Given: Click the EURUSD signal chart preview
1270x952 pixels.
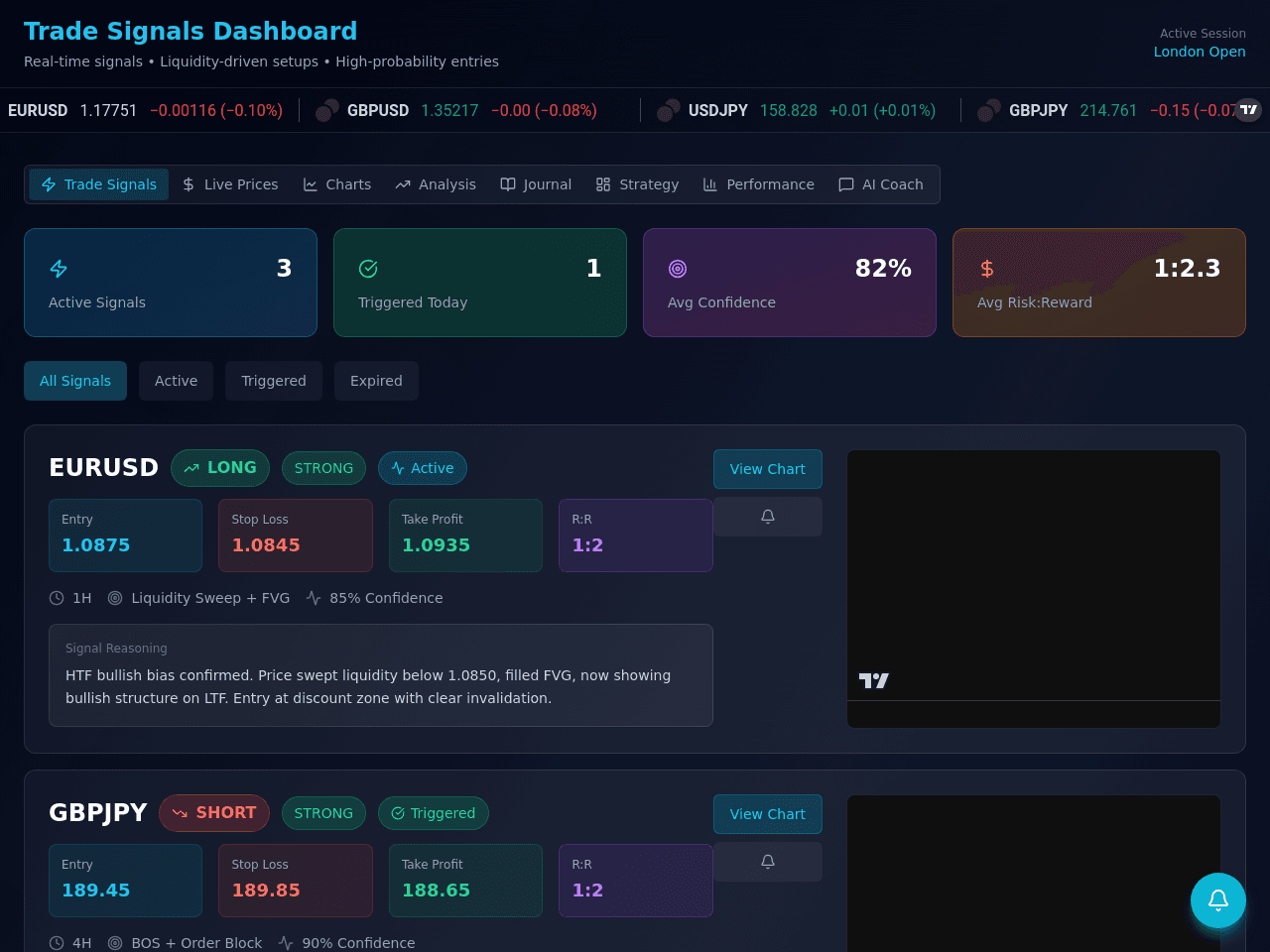Looking at the screenshot, I should click(1034, 589).
